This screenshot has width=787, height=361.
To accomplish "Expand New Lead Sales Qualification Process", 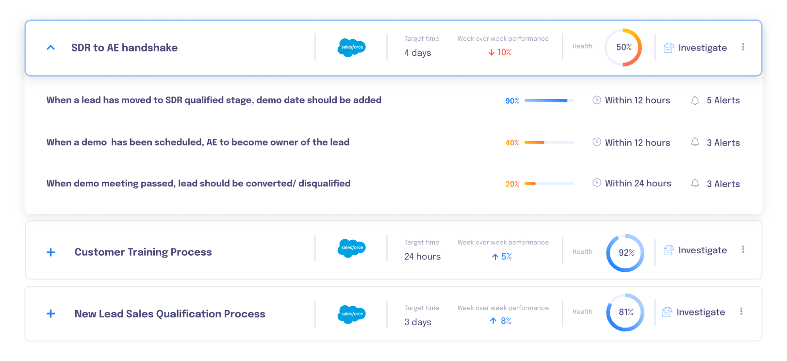I will point(50,314).
